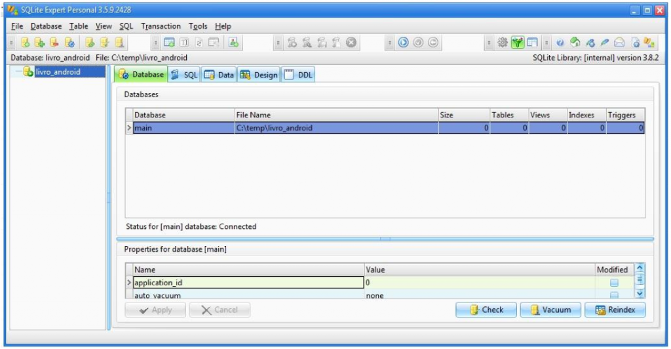
Task: Click the document page icon with the globe
Action: click(636, 43)
